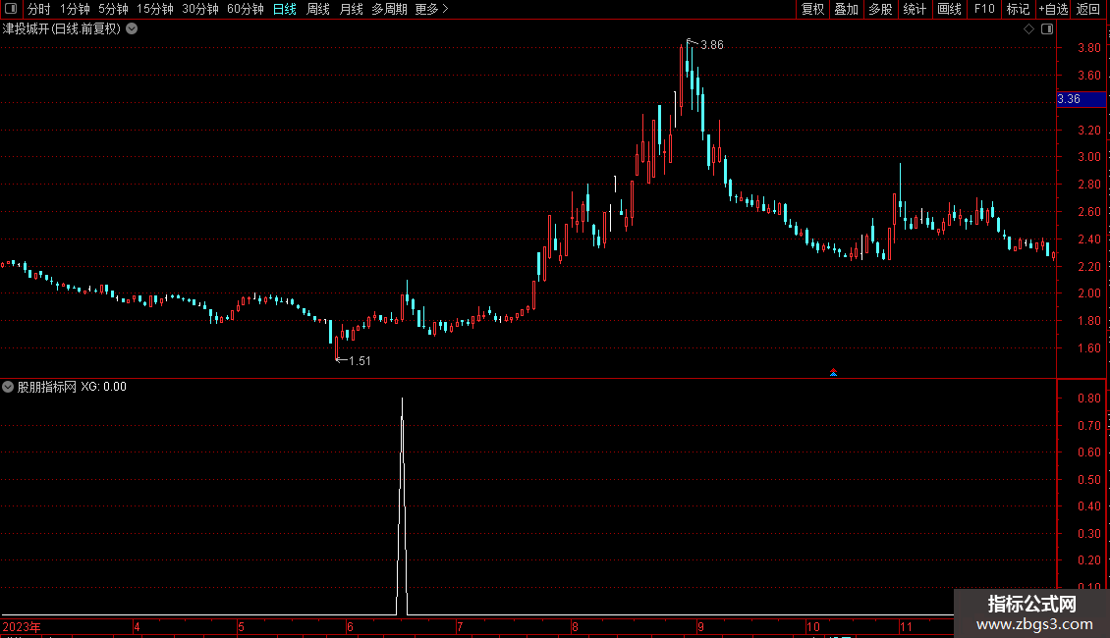The width and height of the screenshot is (1110, 638).
Task: Click 标记 mark button
Action: [1018, 9]
